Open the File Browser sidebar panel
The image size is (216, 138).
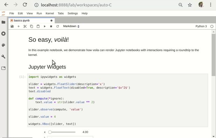[x=3, y=22]
